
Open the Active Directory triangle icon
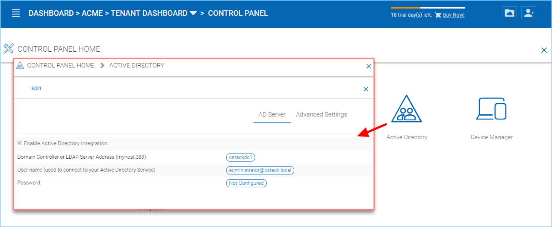click(x=407, y=109)
